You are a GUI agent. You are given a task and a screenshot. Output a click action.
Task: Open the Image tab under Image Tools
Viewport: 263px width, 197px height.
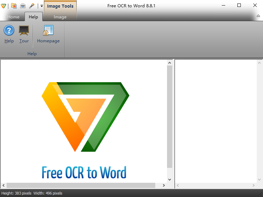coord(60,17)
